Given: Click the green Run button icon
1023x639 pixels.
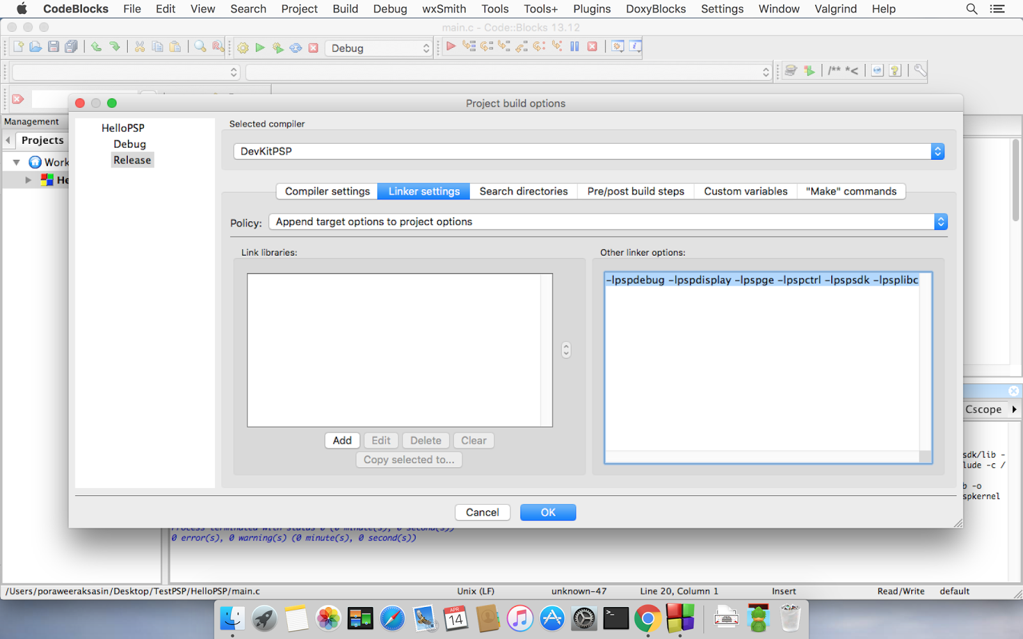Looking at the screenshot, I should coord(260,47).
